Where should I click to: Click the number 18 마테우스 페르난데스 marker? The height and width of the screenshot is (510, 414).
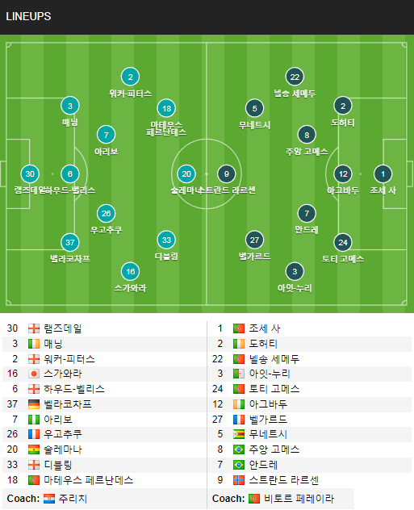(166, 108)
